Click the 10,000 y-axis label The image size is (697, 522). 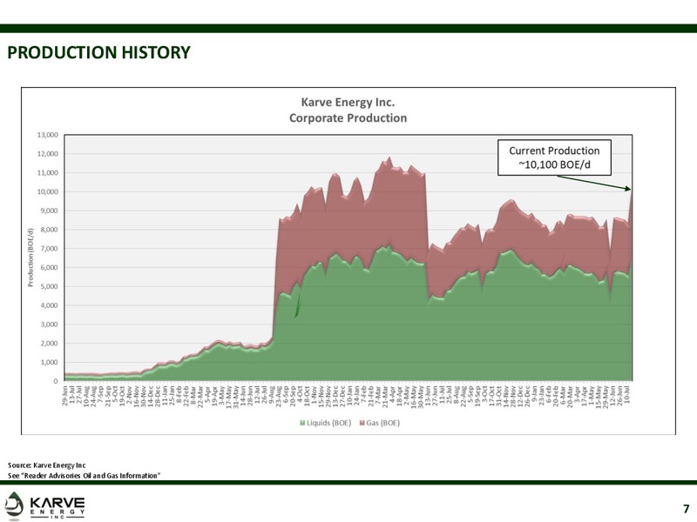coord(48,191)
